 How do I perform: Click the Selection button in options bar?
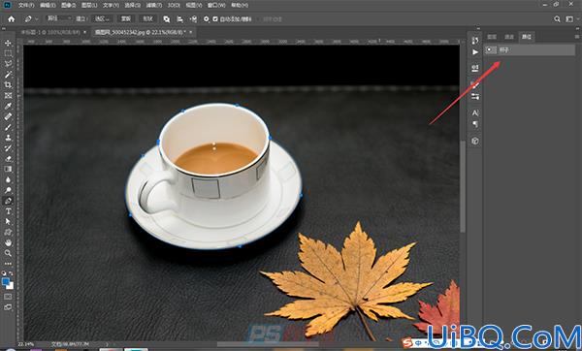coord(102,18)
